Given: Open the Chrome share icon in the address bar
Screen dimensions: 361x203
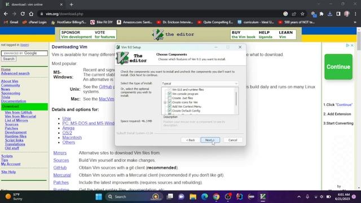Looking at the screenshot, I should click(294, 14).
